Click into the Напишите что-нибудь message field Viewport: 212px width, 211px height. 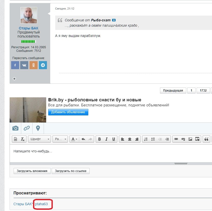click(x=101, y=151)
